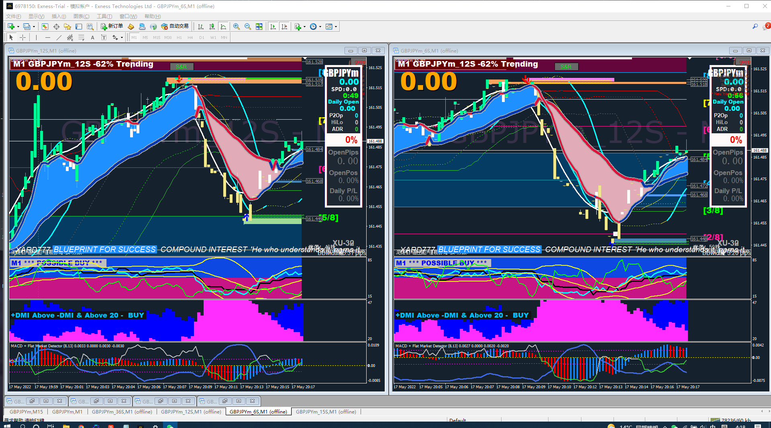
Task: Click the Zoom In magnifier icon
Action: pyautogui.click(x=237, y=26)
